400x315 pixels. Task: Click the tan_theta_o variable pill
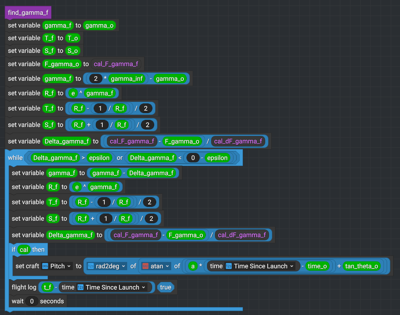coord(362,266)
